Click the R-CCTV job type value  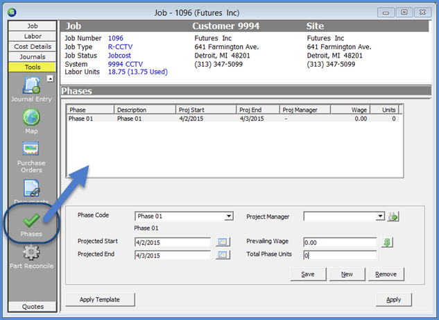tap(121, 47)
